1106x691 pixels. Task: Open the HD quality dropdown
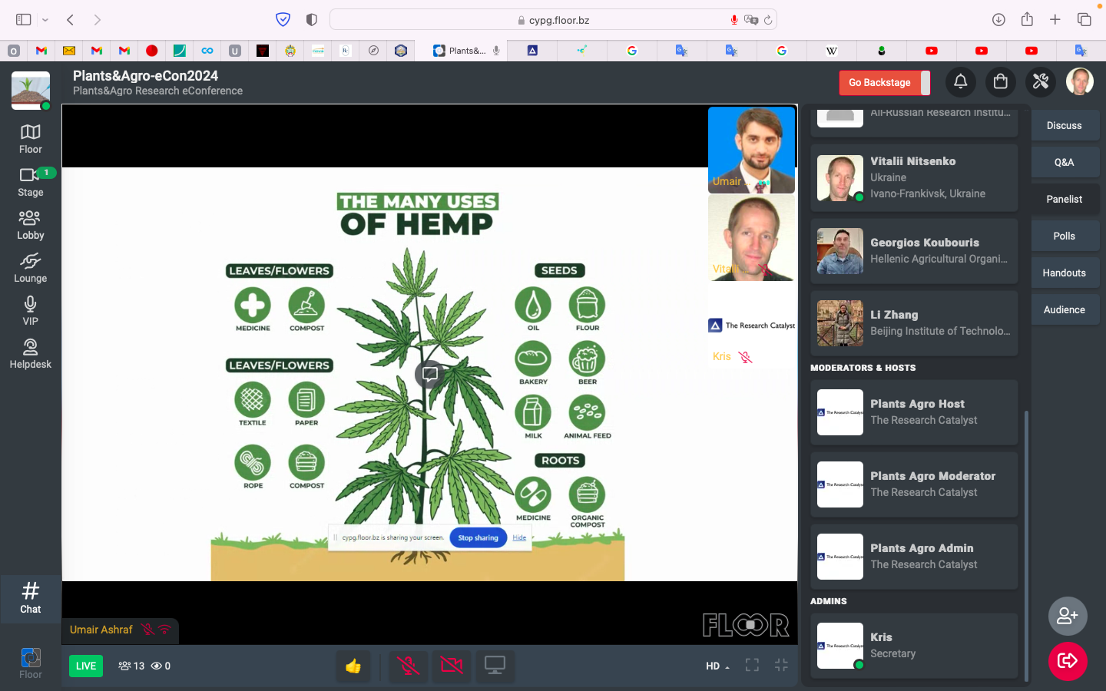tap(717, 666)
